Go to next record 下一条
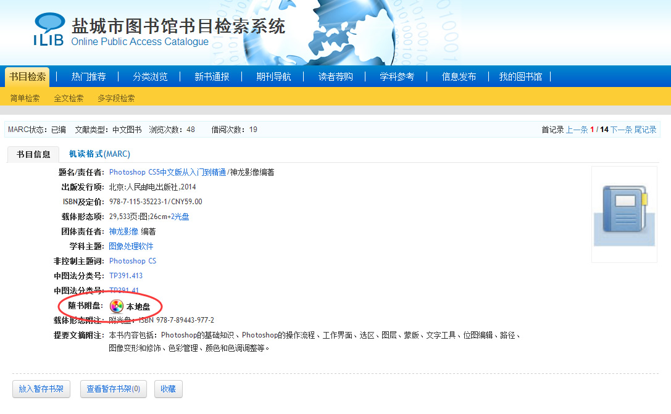This screenshot has height=414, width=671. coord(622,130)
